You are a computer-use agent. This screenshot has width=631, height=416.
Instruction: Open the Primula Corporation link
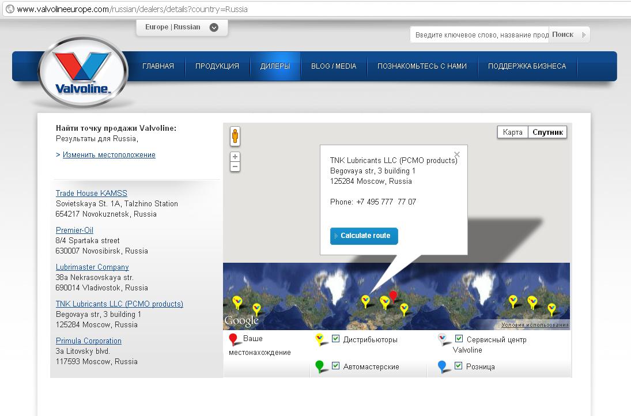89,341
